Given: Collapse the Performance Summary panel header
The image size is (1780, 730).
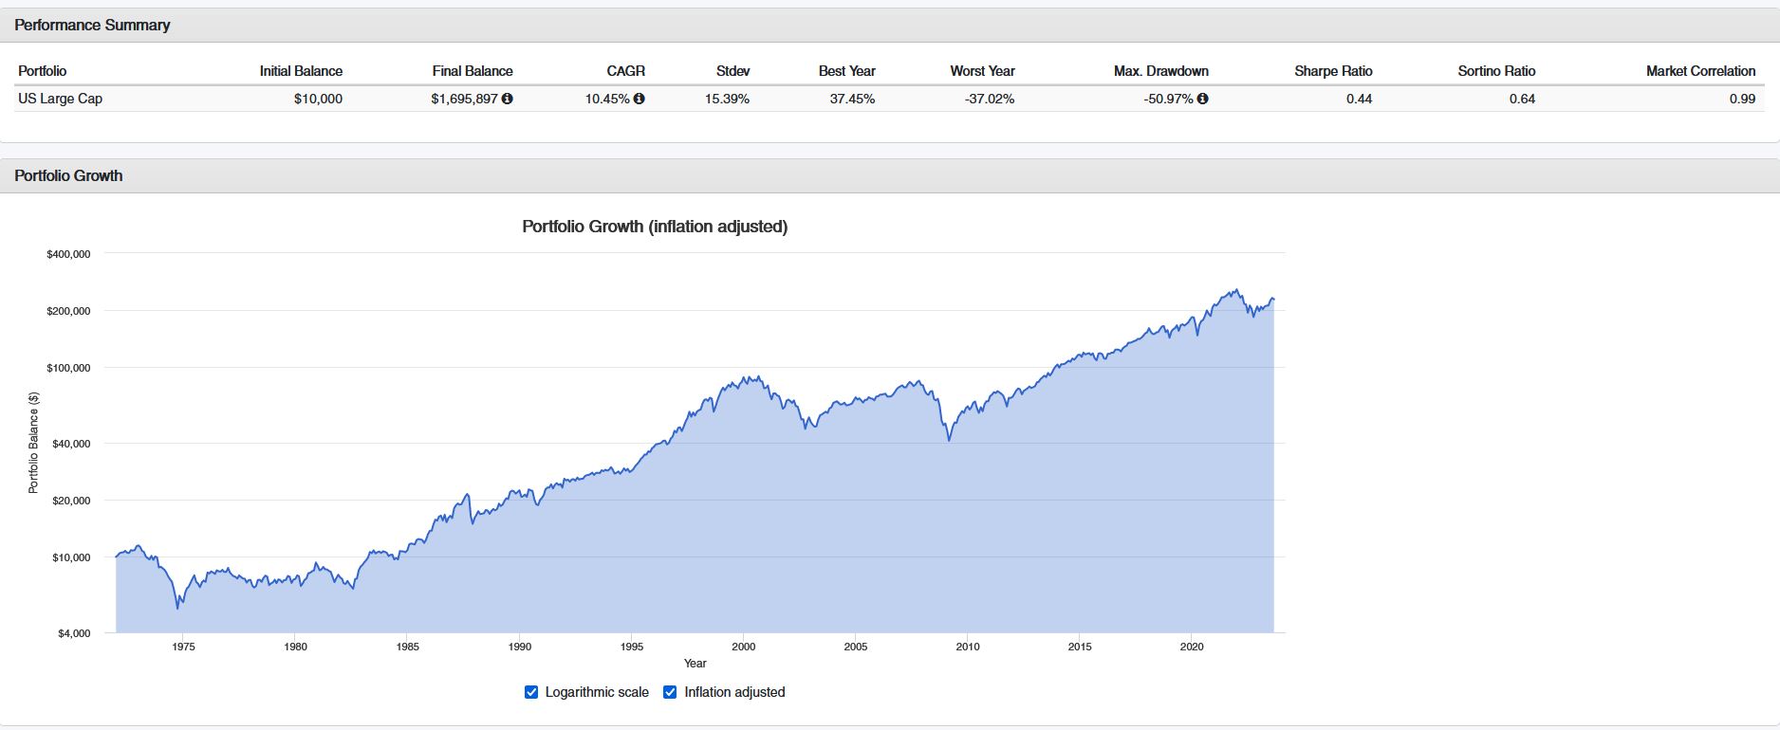Looking at the screenshot, I should click(x=92, y=26).
